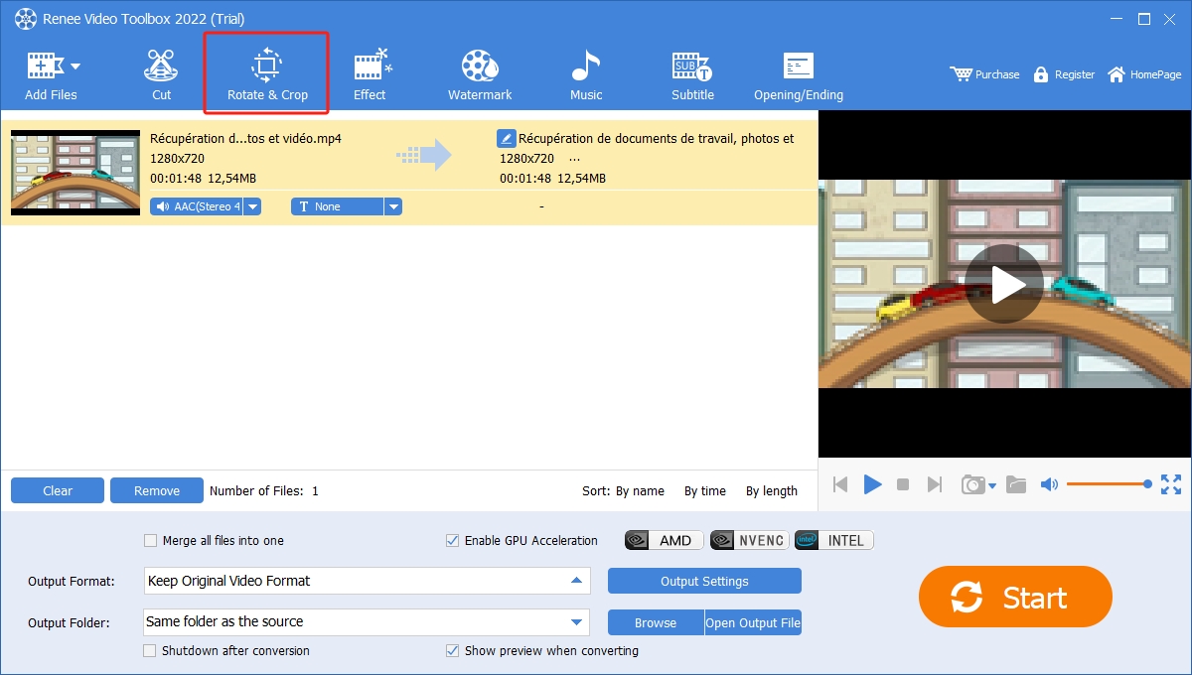Open the Opening/Ending tool

(798, 71)
